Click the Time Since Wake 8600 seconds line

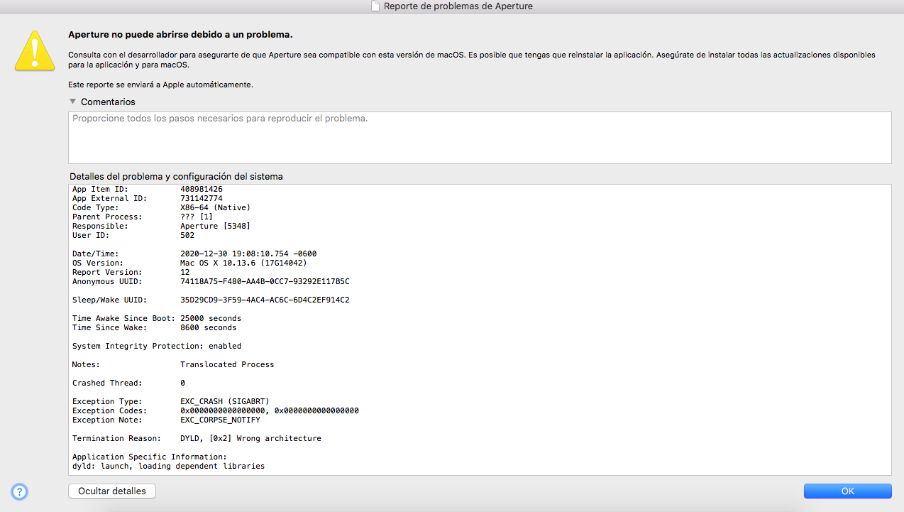tap(155, 328)
